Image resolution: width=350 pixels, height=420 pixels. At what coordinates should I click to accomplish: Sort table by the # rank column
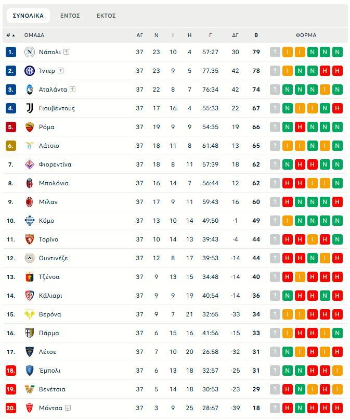[x=10, y=35]
